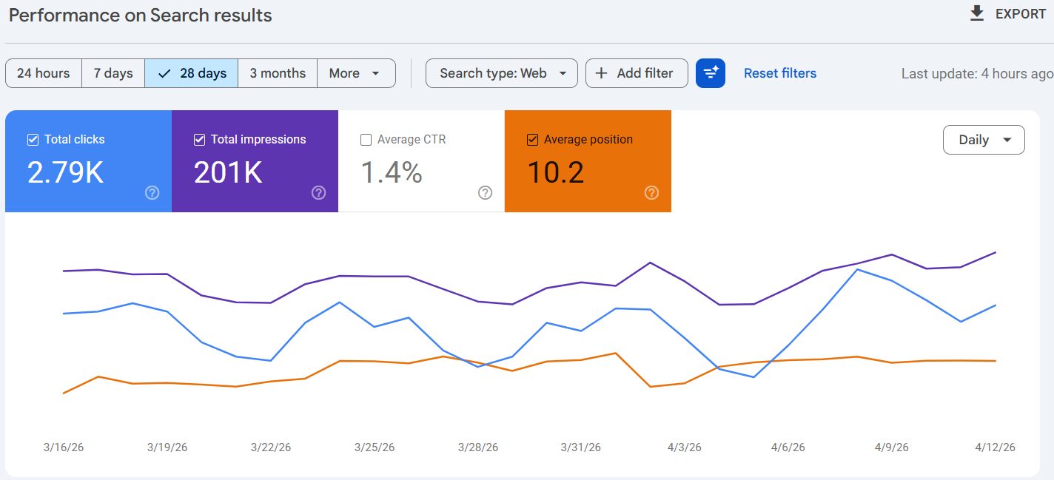Select the 24 hours date range
This screenshot has height=480, width=1054.
(44, 73)
